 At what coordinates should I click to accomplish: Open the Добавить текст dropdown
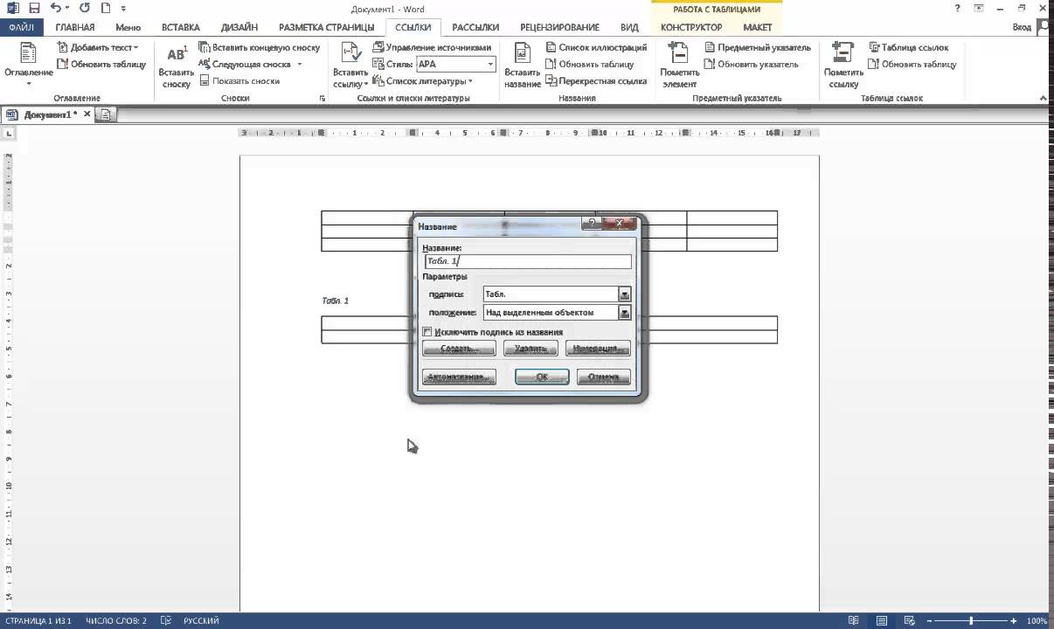pyautogui.click(x=98, y=47)
